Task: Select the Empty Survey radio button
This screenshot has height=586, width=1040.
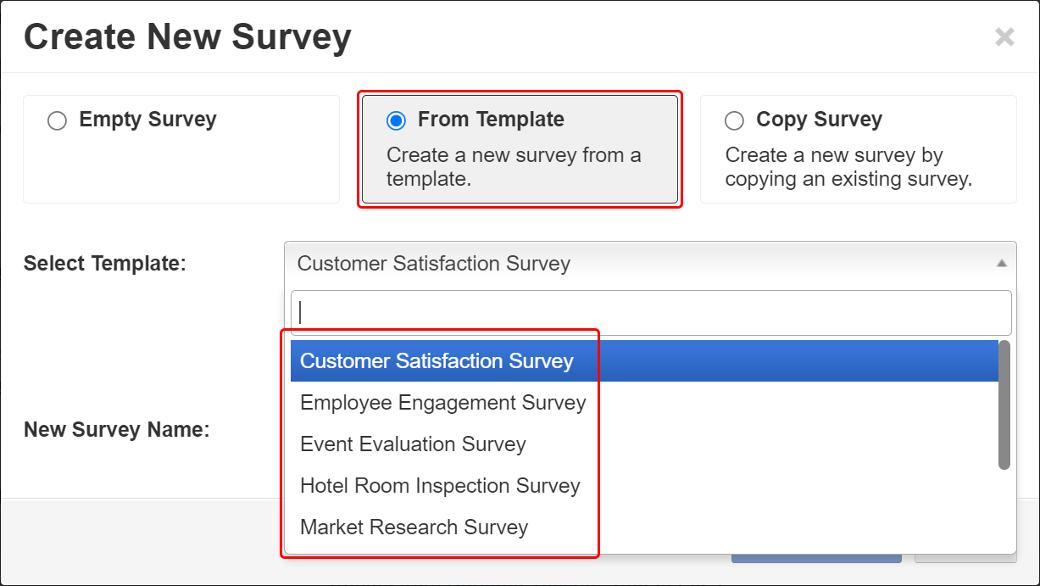Action: 57,121
